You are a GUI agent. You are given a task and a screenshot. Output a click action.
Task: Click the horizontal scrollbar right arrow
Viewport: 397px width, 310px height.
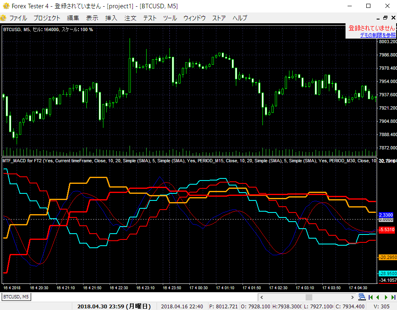tap(353, 297)
